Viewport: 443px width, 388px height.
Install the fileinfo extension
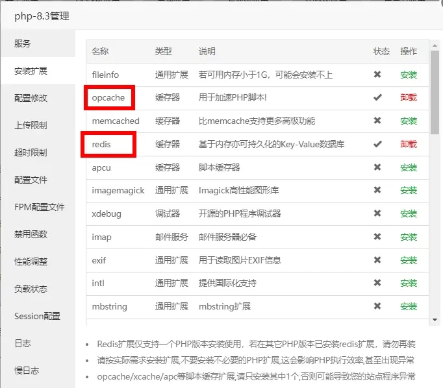click(x=409, y=75)
